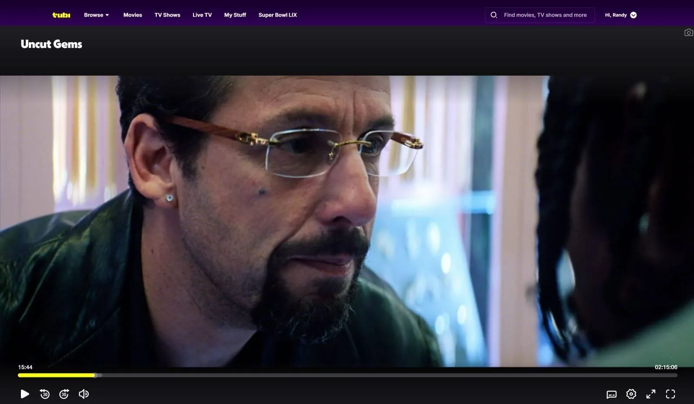Open the Movies section

click(132, 15)
